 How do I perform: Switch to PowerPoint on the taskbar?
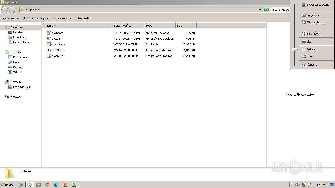coord(65,185)
